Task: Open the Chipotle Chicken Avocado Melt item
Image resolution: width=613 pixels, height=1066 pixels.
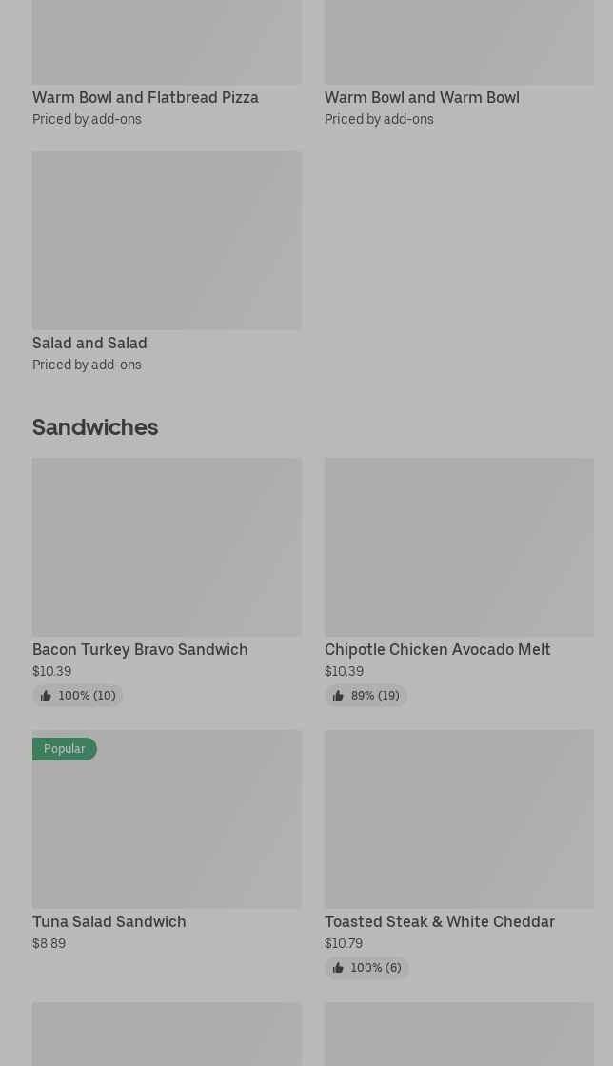Action: coord(437,649)
